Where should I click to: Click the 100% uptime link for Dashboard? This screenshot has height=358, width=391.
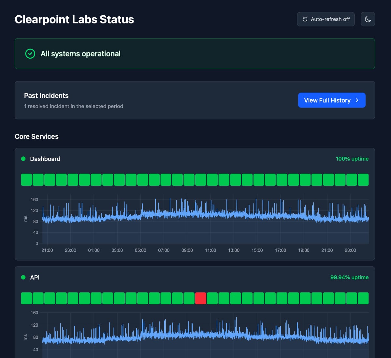352,159
